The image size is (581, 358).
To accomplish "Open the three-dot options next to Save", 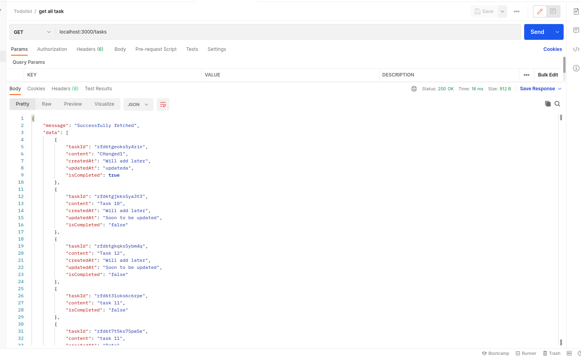I will 517,11.
